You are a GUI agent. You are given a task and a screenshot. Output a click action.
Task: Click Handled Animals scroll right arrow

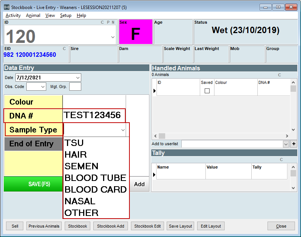tap(287, 136)
